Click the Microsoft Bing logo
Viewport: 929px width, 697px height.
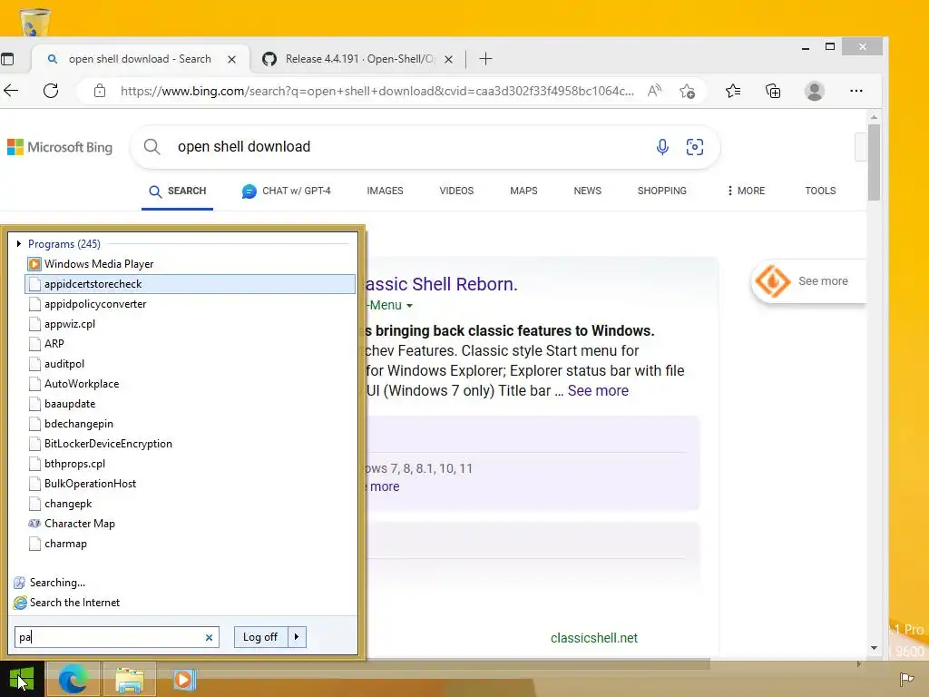60,147
